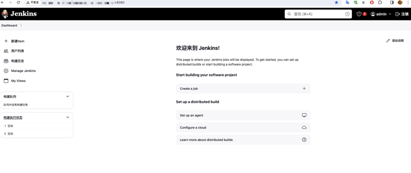Click Set up a distributed build heading
Image resolution: width=411 pixels, height=173 pixels.
tap(198, 102)
